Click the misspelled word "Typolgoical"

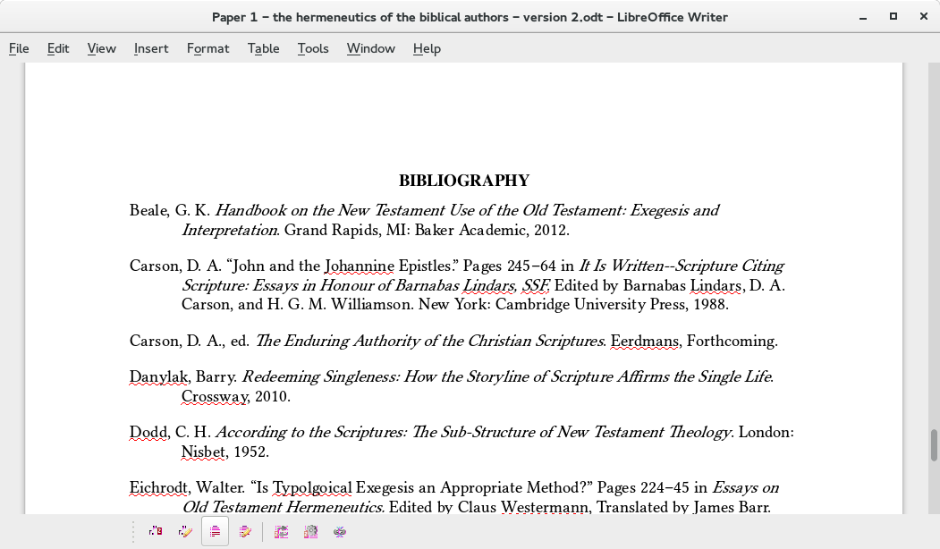click(312, 487)
